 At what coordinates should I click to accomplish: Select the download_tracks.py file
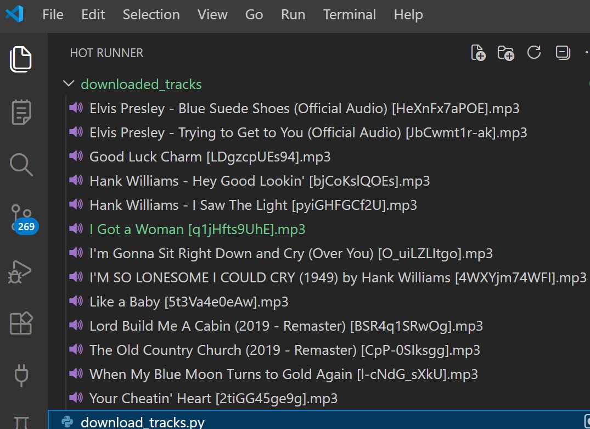(319, 420)
